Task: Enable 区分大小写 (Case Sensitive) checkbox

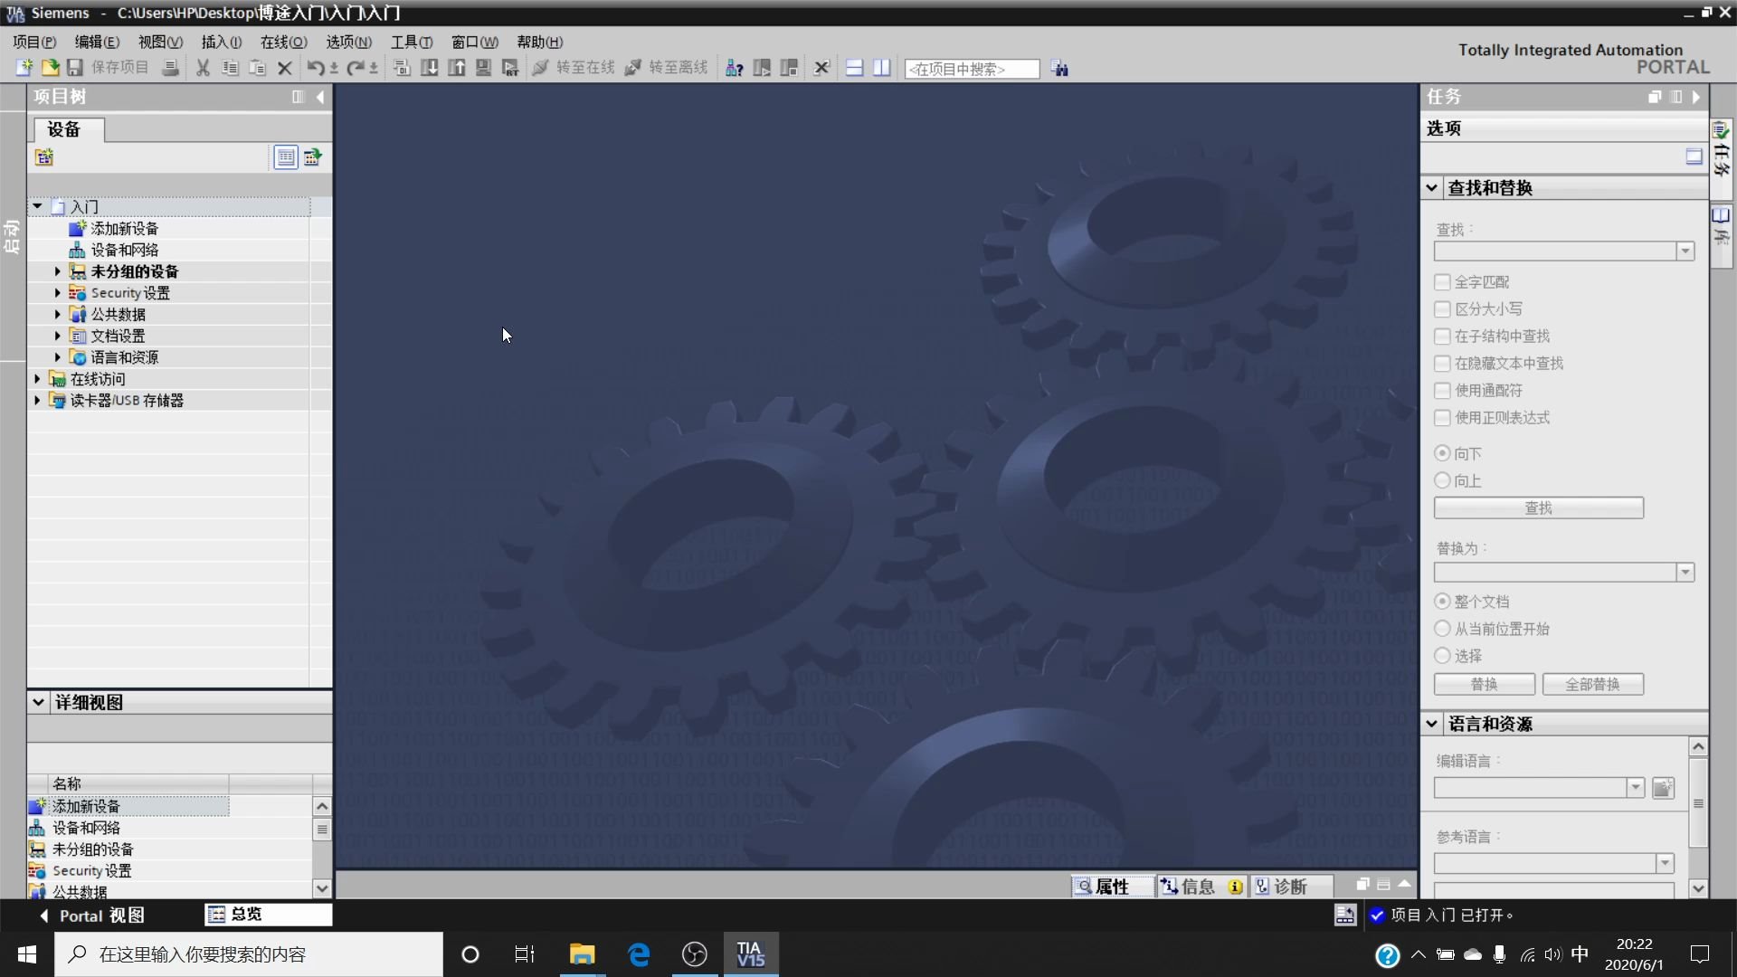Action: 1442,308
